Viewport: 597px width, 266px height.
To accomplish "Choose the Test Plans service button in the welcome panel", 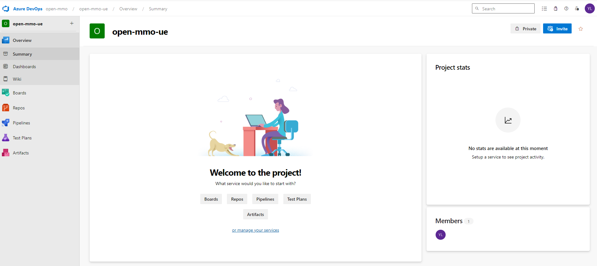I will click(x=297, y=199).
